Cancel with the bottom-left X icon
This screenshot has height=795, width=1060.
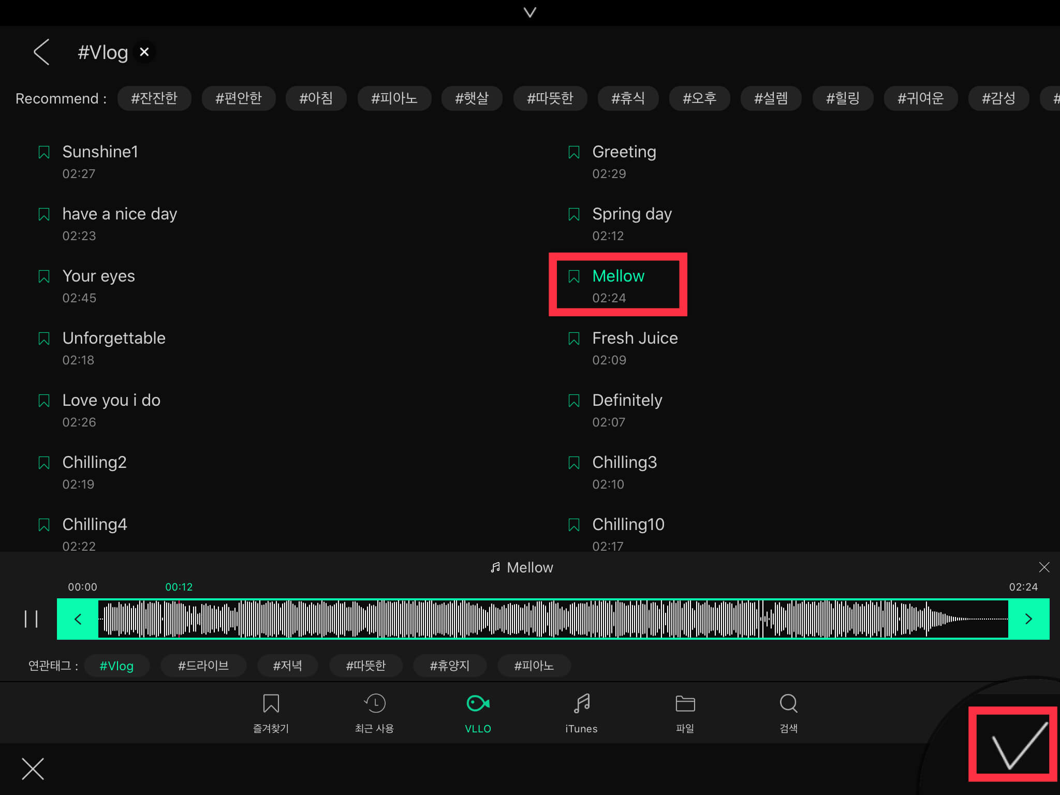(33, 769)
